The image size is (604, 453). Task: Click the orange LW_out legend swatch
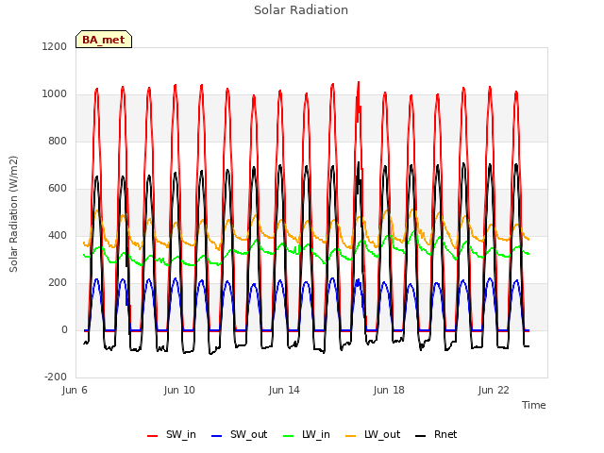click(351, 436)
